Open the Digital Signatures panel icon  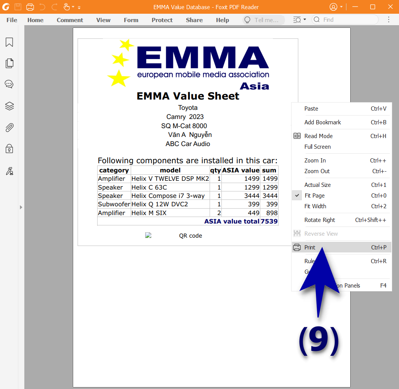[x=10, y=171]
